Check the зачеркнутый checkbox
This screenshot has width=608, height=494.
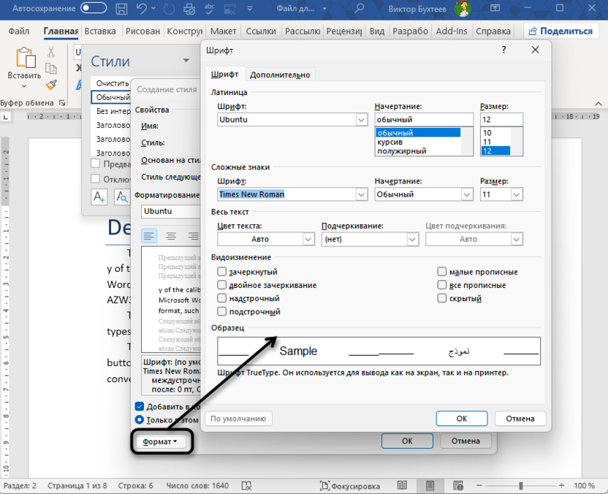(x=221, y=271)
